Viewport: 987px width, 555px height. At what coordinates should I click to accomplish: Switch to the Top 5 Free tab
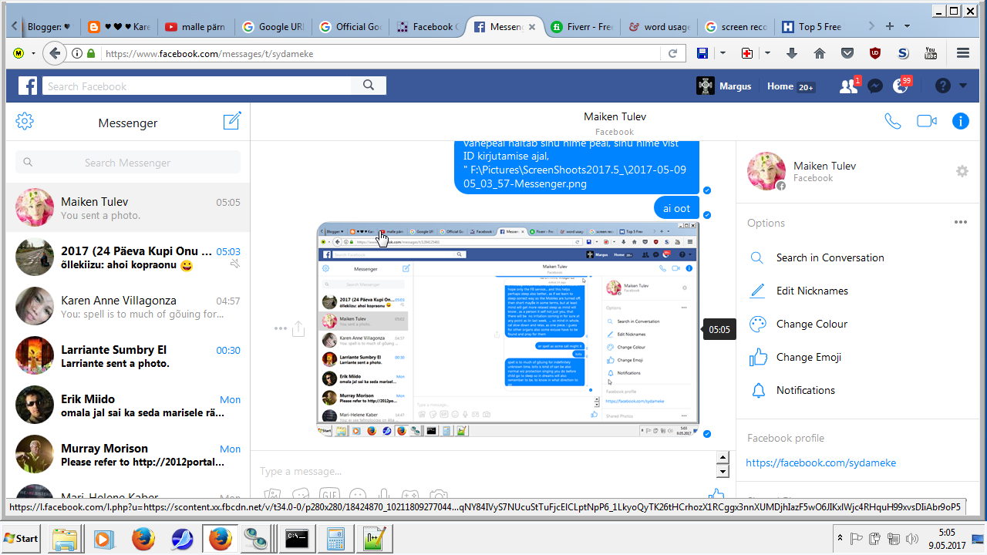[812, 26]
